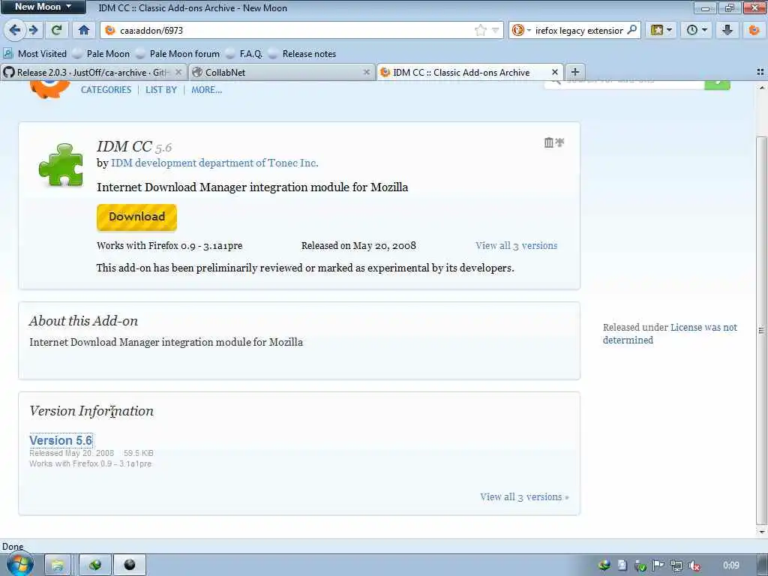Open the IDM development department of Tonec Inc. link
The image size is (768, 576).
(x=214, y=163)
